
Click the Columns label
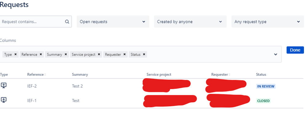coord(8,40)
